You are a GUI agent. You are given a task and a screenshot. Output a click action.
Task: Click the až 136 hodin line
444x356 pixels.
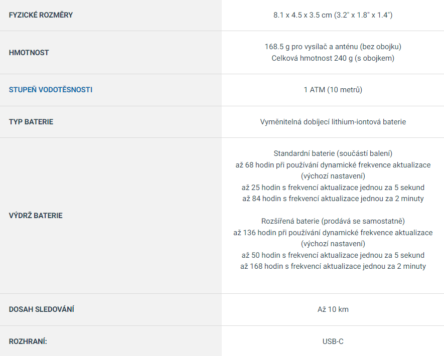point(333,233)
